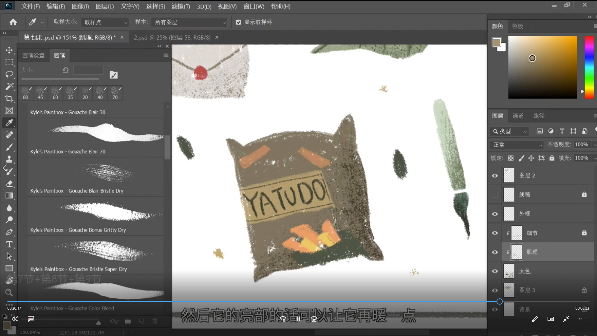Select the Zoom tool

click(x=9, y=292)
